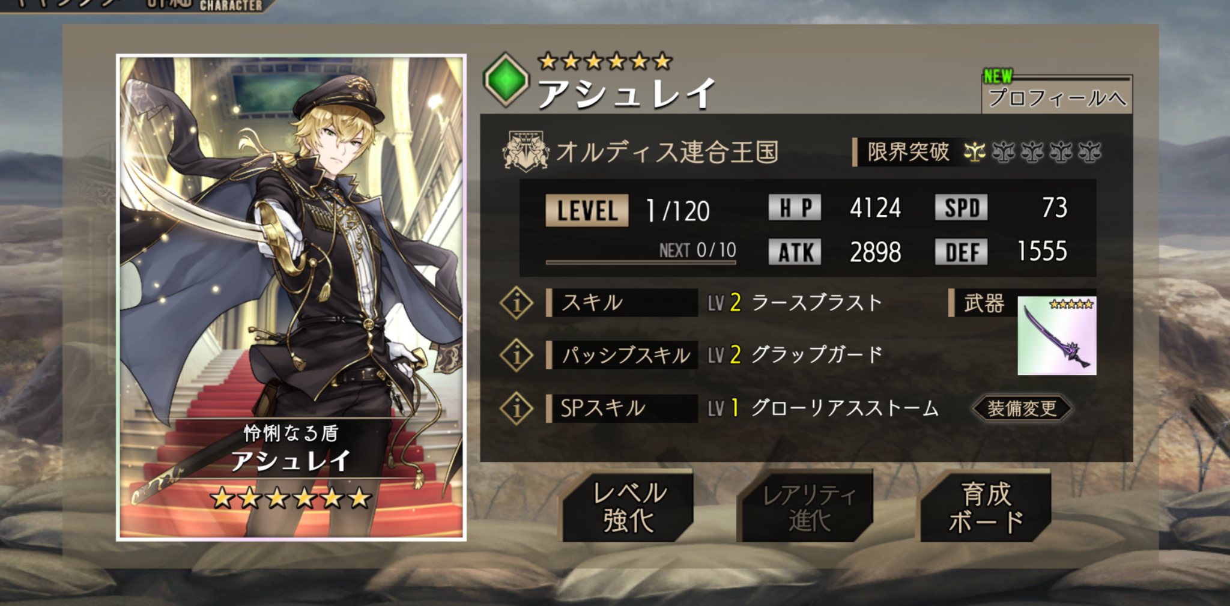Click the NEXT experience progress bar
The height and width of the screenshot is (606, 1230).
click(x=641, y=262)
